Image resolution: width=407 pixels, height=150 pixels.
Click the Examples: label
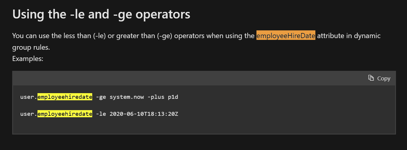pos(28,59)
